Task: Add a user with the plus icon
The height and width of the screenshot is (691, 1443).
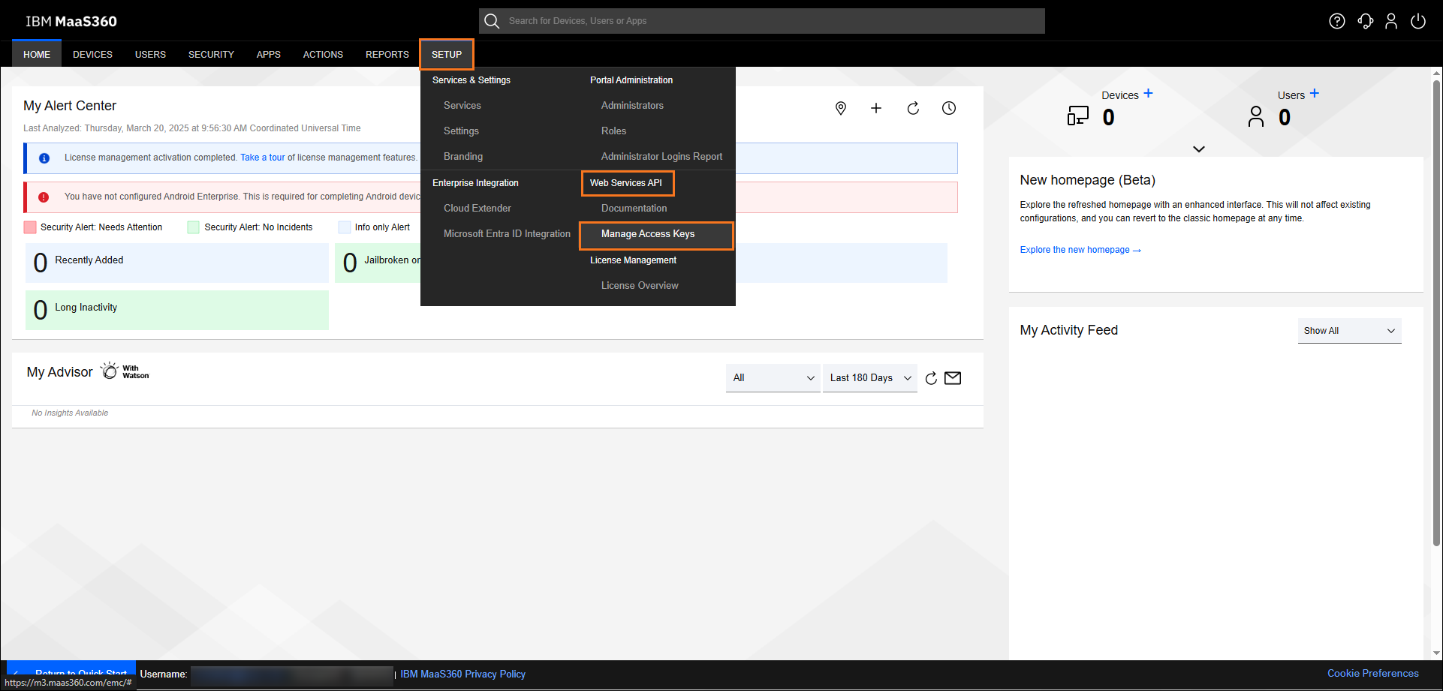Action: pyautogui.click(x=1314, y=94)
